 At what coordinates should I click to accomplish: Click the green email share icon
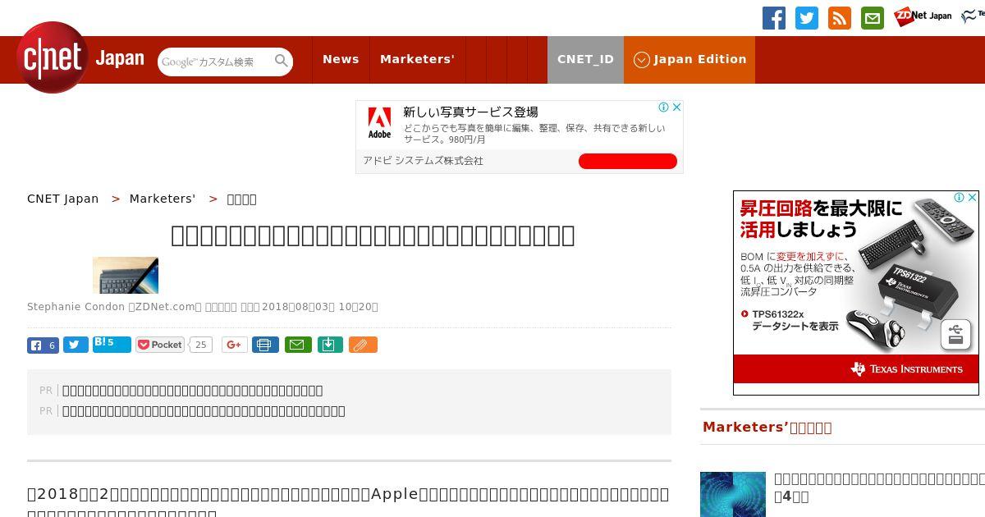click(x=298, y=345)
